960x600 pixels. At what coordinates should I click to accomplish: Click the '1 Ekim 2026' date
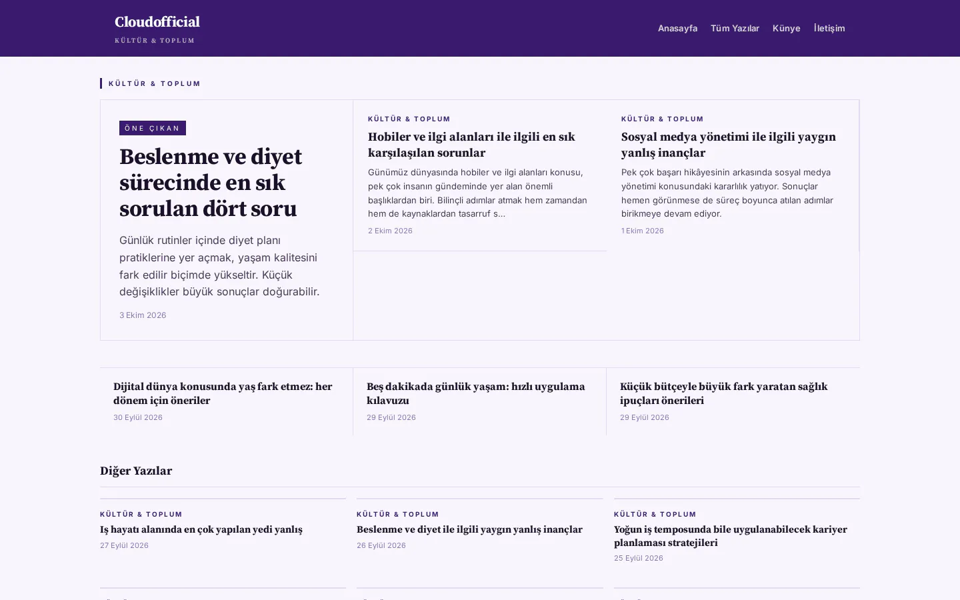tap(643, 231)
